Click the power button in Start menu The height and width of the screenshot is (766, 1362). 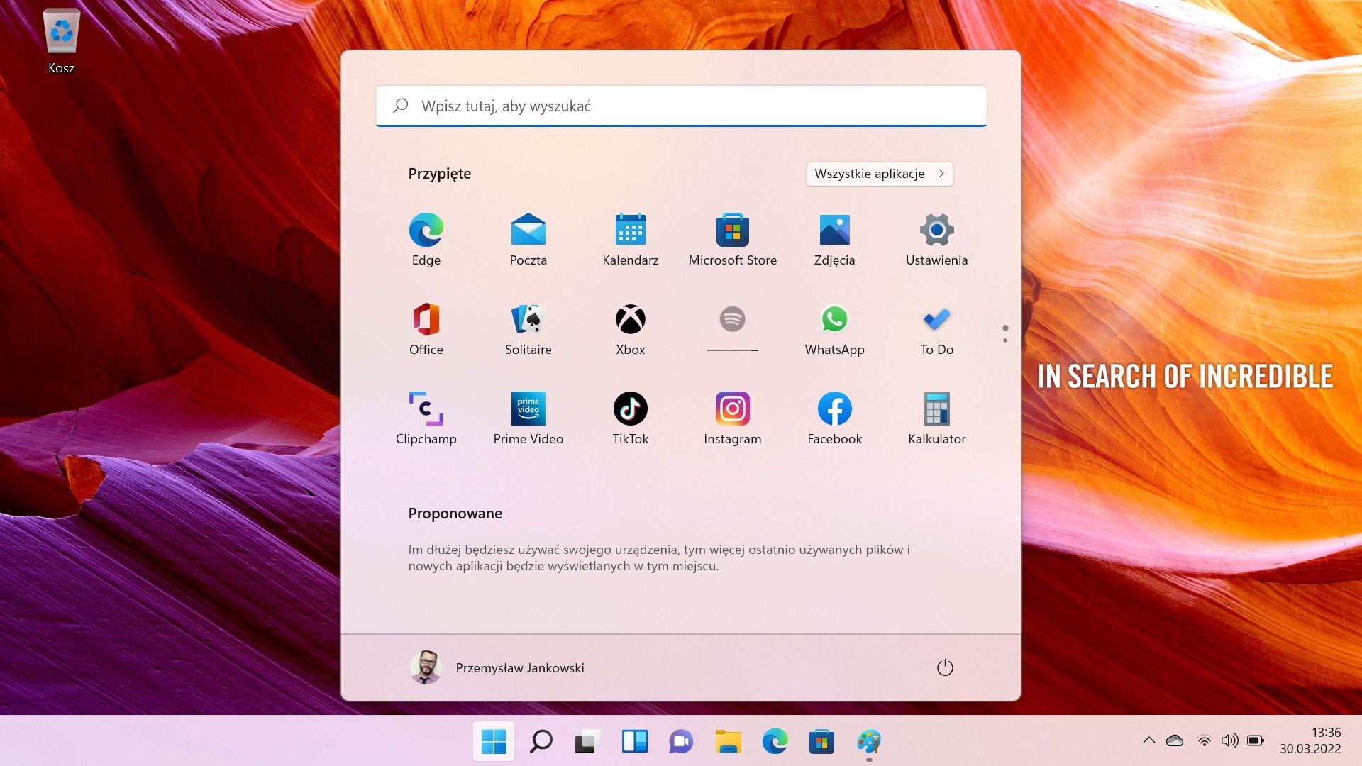tap(945, 667)
